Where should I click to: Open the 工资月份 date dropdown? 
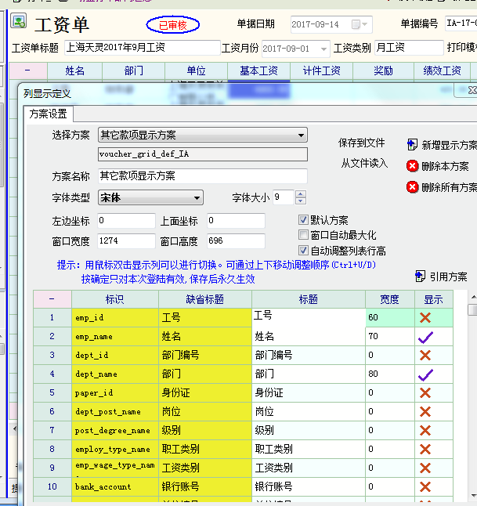pyautogui.click(x=324, y=49)
